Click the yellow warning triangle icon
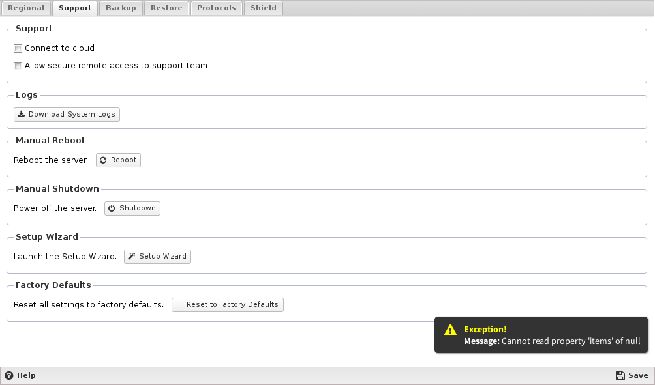655x385 pixels. coord(450,330)
